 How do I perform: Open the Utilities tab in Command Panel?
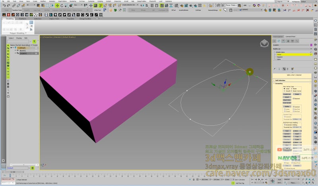[x=297, y=41]
